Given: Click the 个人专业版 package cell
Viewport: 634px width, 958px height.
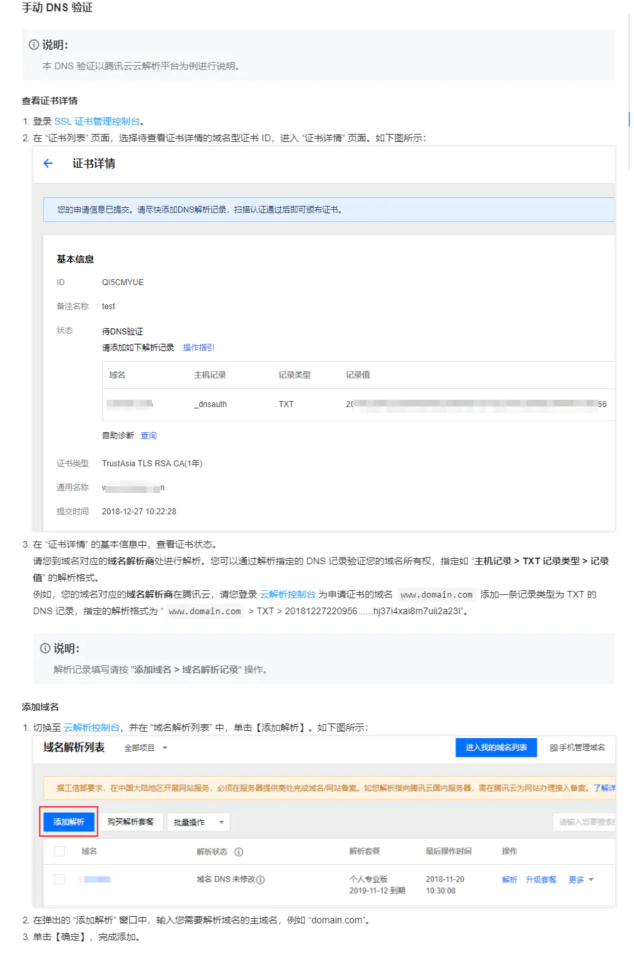Looking at the screenshot, I should (368, 879).
